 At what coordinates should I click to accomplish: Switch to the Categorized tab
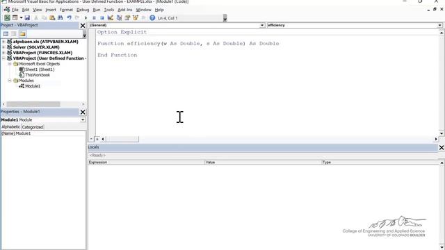(x=33, y=127)
